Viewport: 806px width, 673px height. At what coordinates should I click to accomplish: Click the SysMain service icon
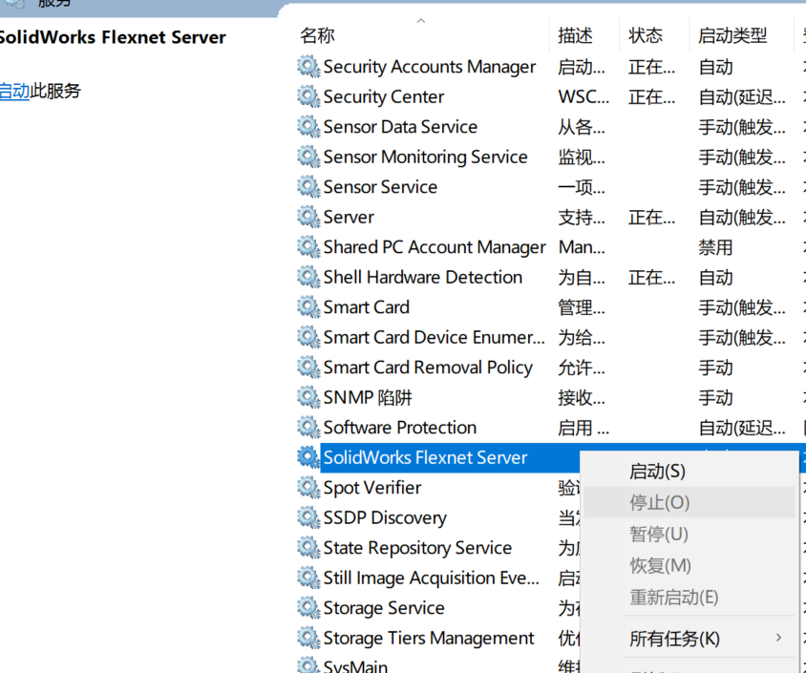[308, 665]
